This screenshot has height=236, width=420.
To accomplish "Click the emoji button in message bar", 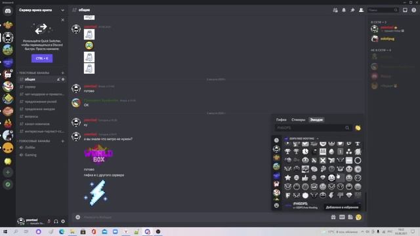I will [359, 217].
